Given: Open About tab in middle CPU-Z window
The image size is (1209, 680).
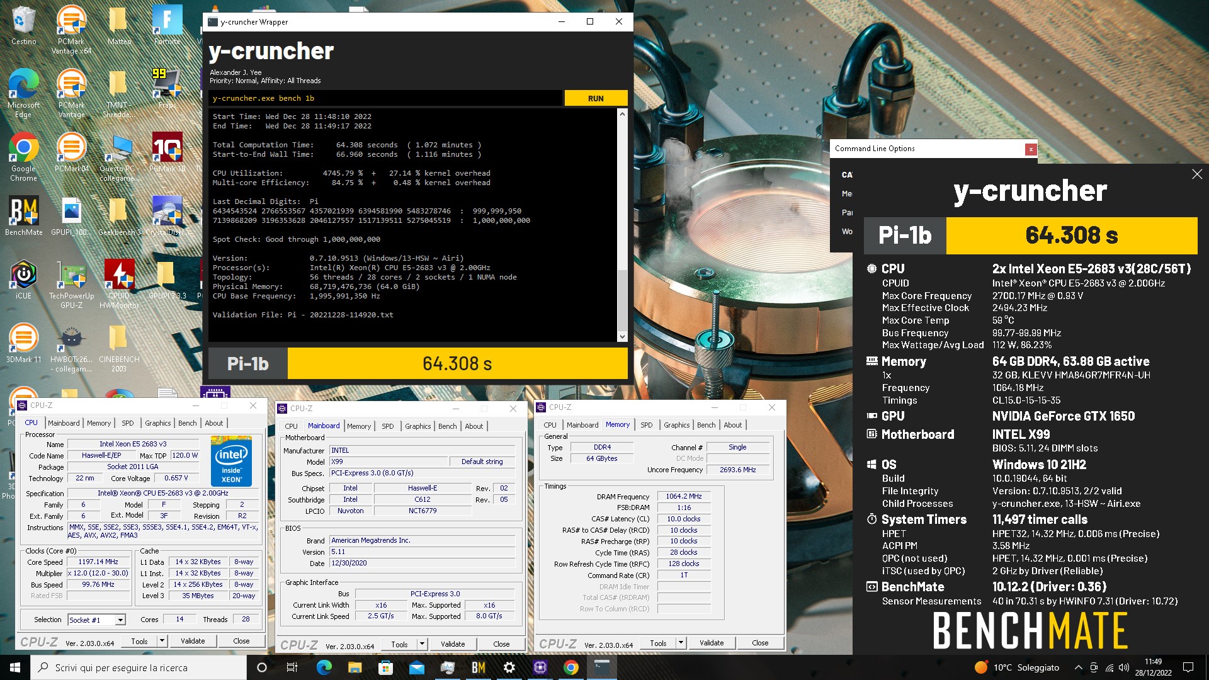Looking at the screenshot, I should (x=474, y=426).
